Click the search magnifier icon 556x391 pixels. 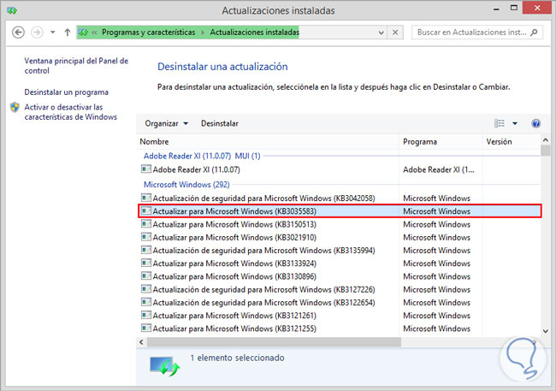point(534,33)
